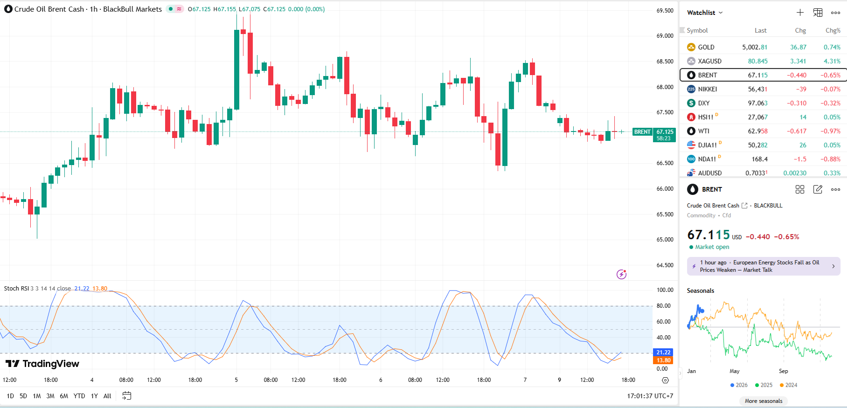The height and width of the screenshot is (408, 847).
Task: Toggle the 2025 seasonal line
Action: 764,385
